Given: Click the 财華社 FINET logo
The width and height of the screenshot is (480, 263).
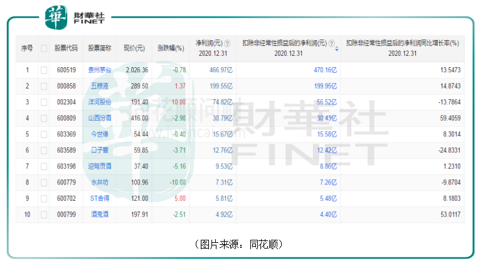Looking at the screenshot, I should point(75,18).
